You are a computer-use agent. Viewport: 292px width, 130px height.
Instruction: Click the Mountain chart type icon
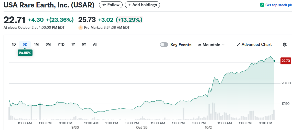click(200, 45)
